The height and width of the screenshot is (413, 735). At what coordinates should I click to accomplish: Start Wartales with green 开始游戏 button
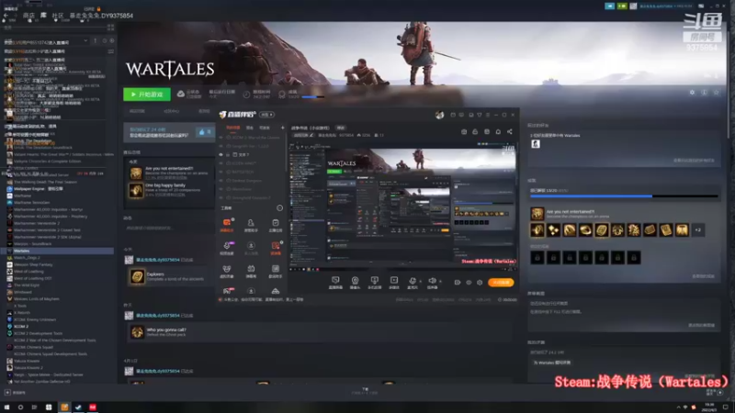click(x=147, y=95)
